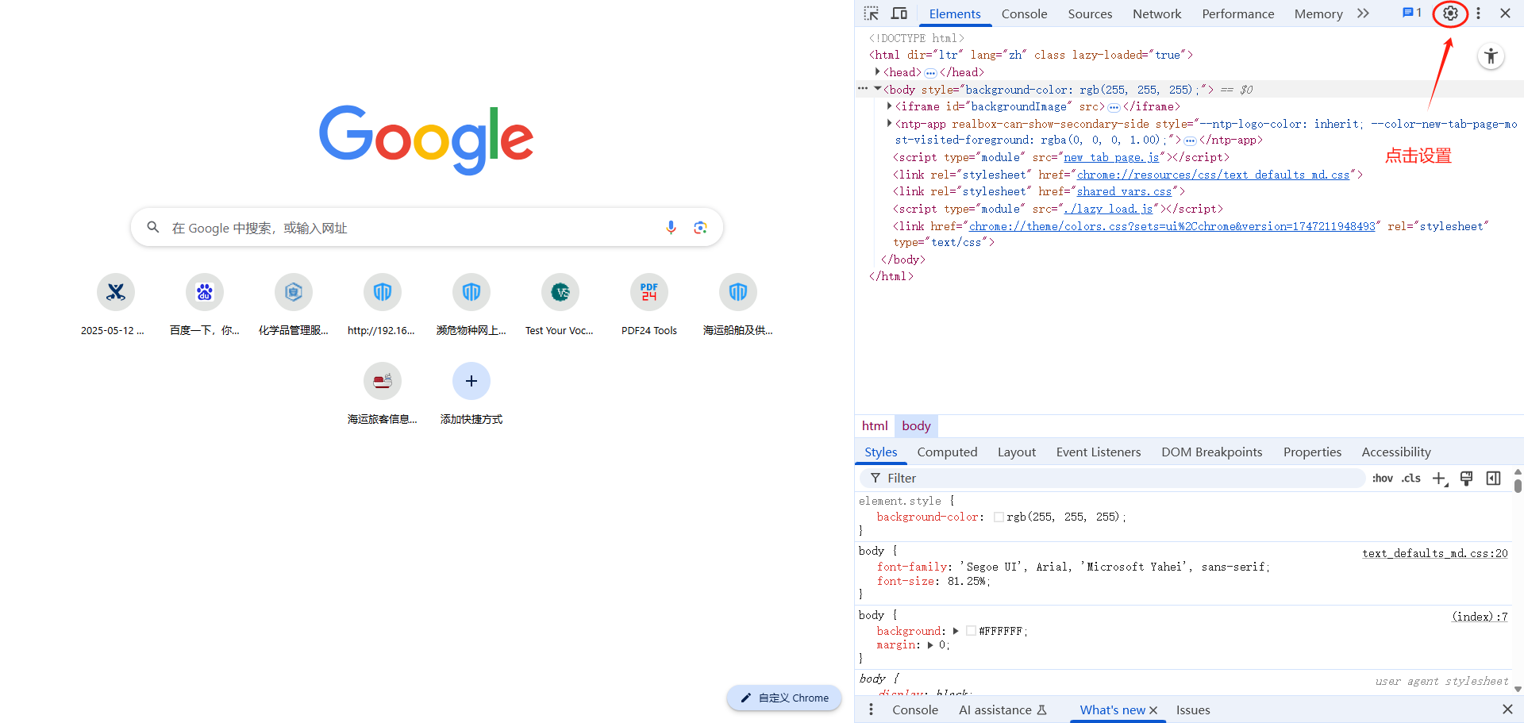Open the (index):7 source link
The width and height of the screenshot is (1524, 723).
[1480, 617]
